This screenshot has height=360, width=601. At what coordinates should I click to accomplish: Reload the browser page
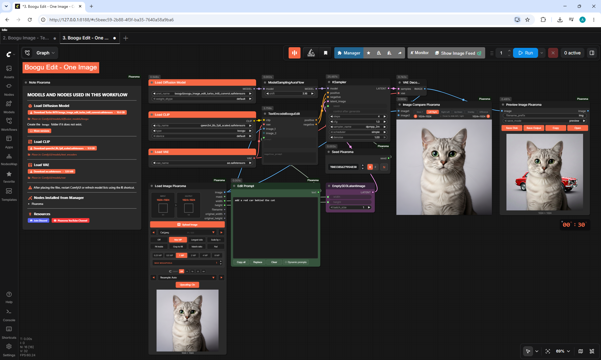[x=30, y=20]
